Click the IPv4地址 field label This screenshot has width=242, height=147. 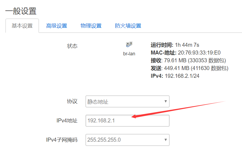(67, 121)
